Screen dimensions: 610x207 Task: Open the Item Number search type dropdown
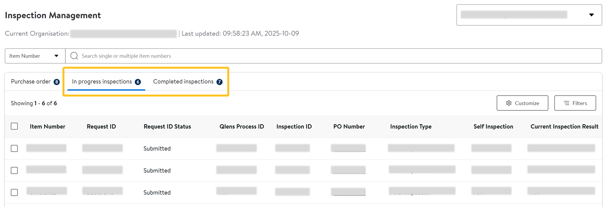[x=35, y=56]
